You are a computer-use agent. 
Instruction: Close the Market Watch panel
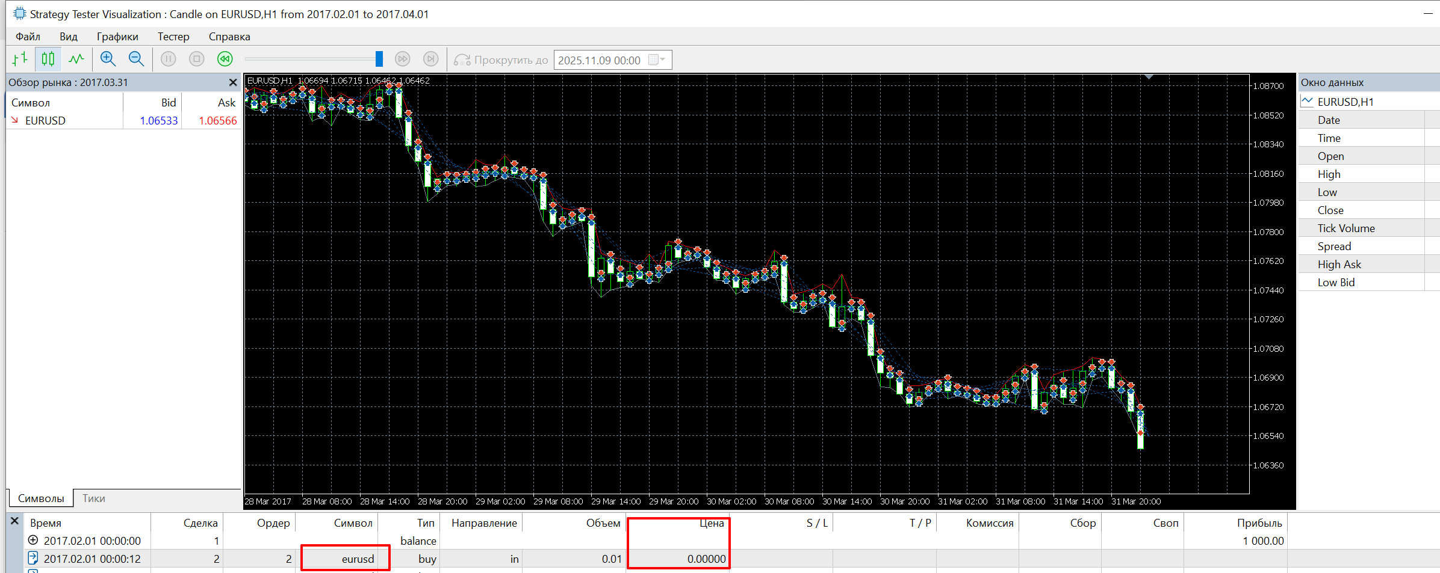233,82
